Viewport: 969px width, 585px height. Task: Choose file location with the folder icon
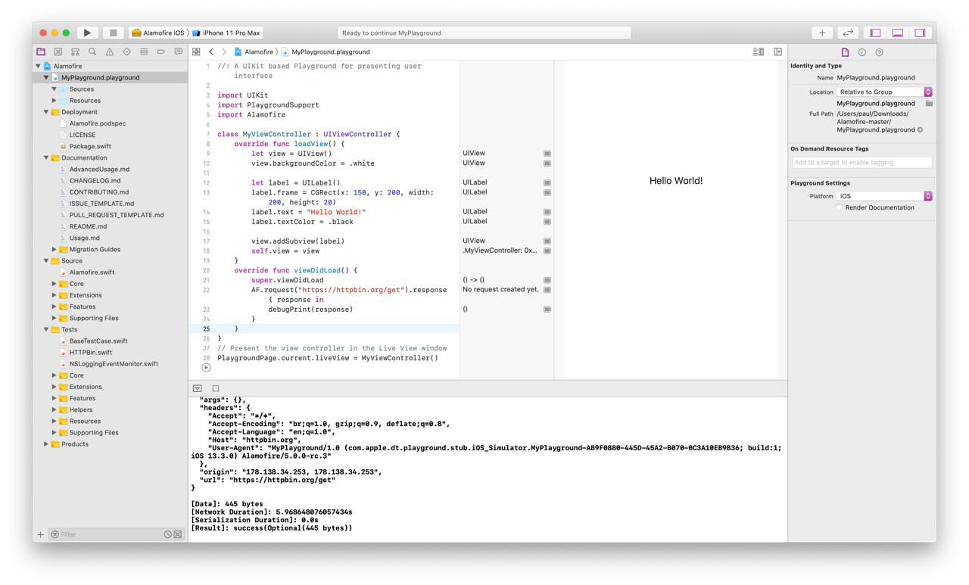(929, 103)
